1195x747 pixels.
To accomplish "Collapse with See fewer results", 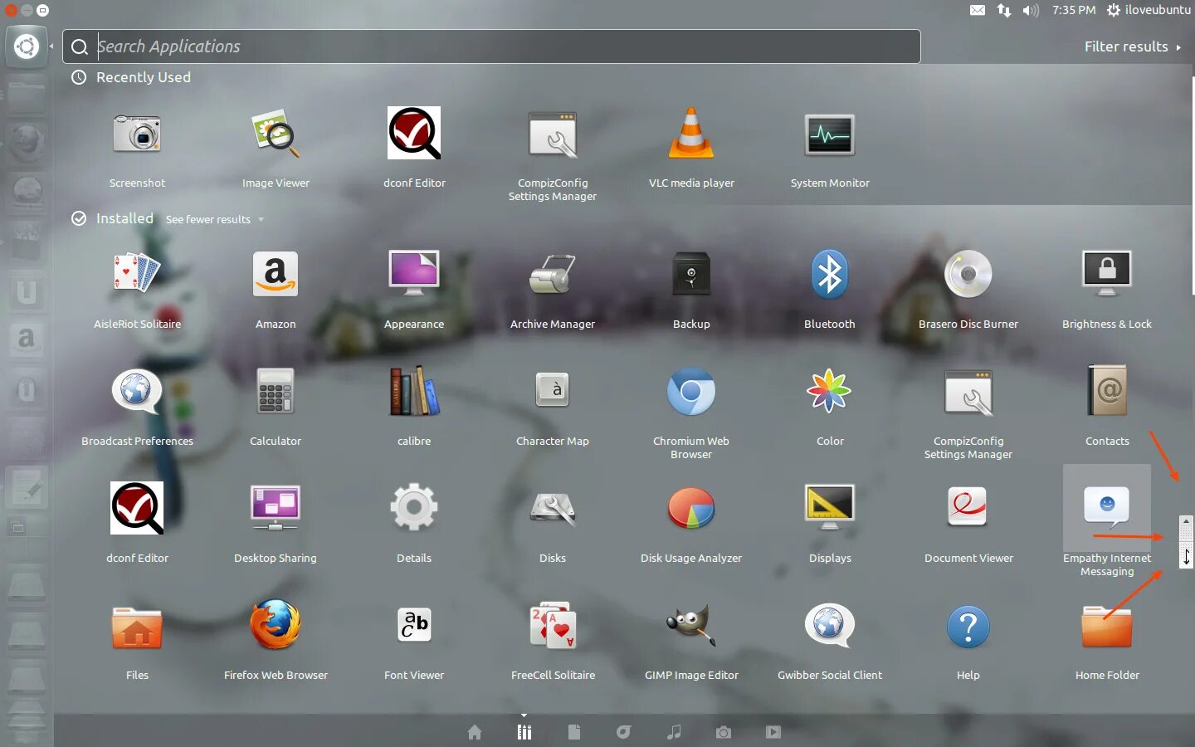I will [214, 219].
